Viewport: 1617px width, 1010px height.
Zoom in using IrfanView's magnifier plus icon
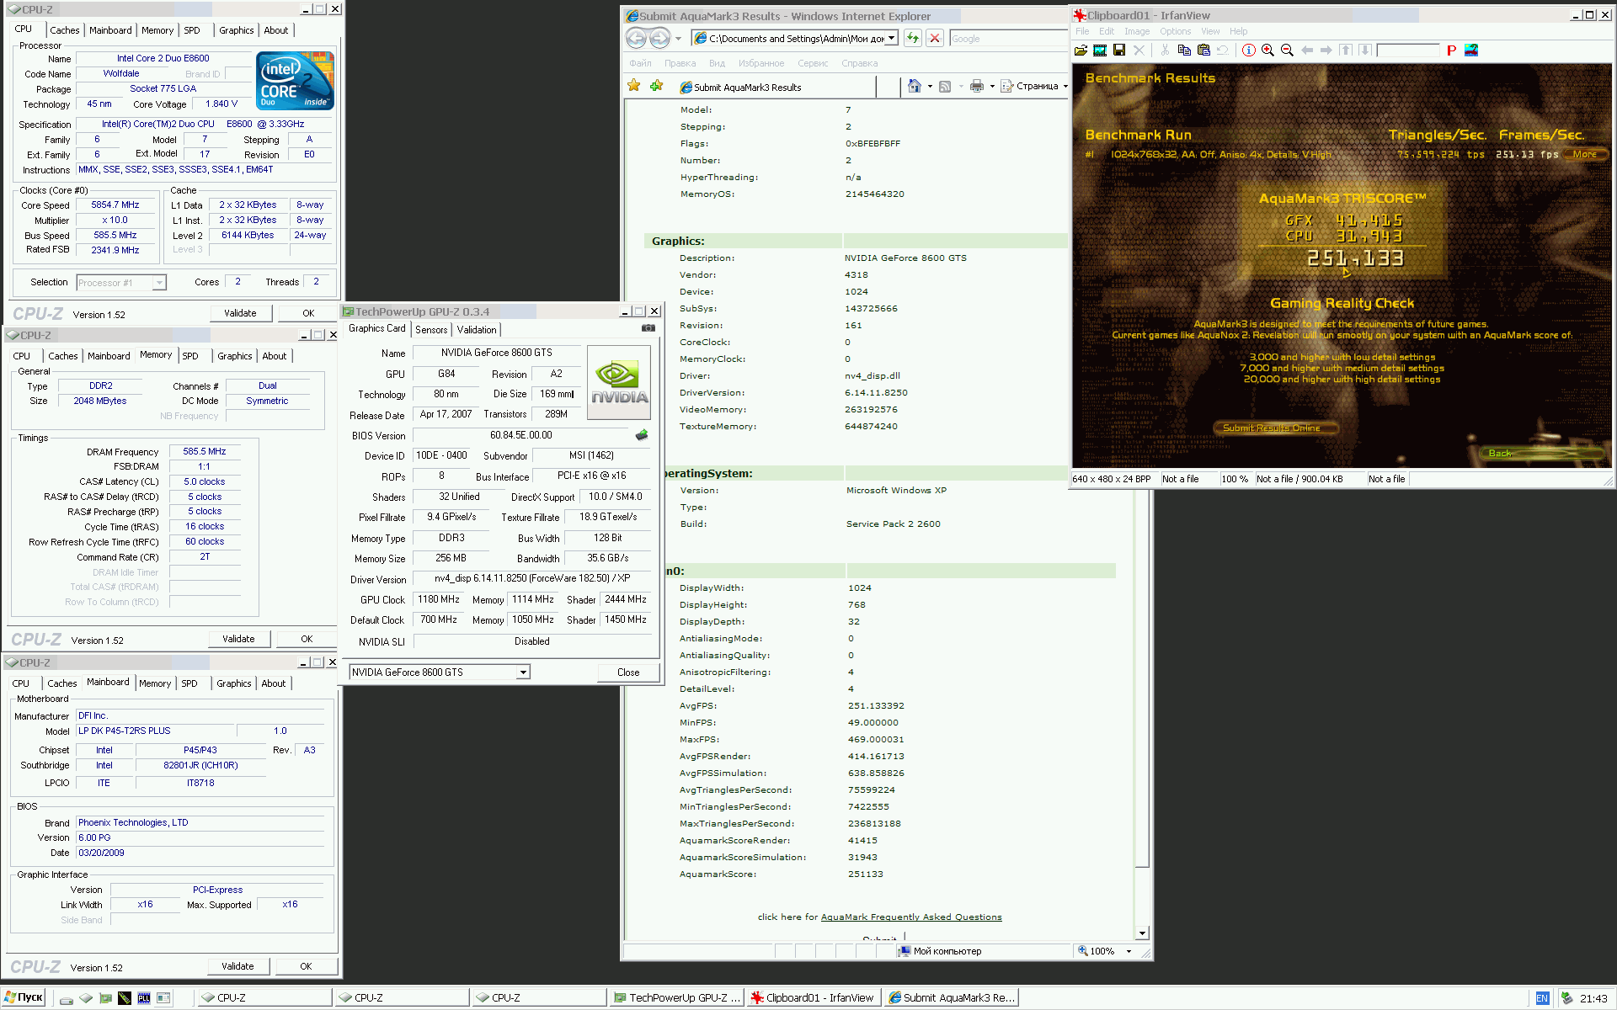pos(1267,50)
